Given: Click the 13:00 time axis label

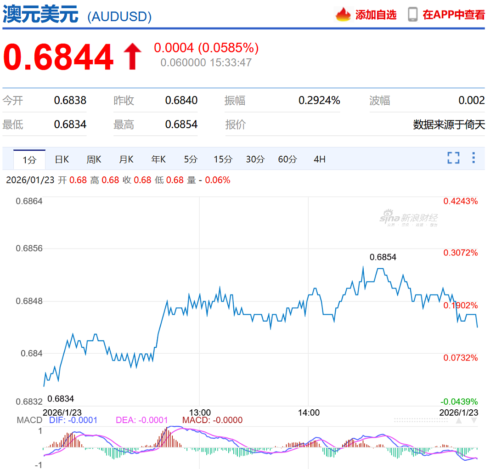Looking at the screenshot, I should click(200, 412).
